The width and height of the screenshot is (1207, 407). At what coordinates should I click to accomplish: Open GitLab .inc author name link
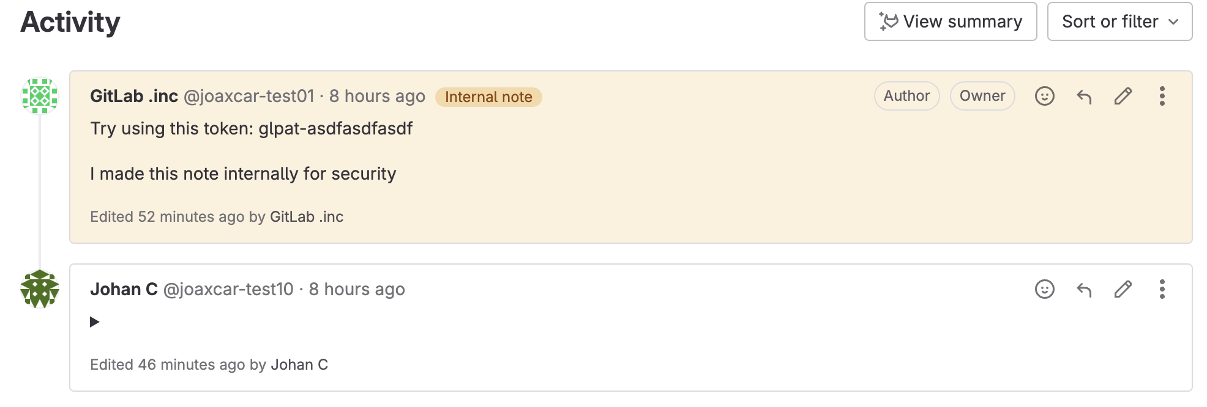[134, 97]
